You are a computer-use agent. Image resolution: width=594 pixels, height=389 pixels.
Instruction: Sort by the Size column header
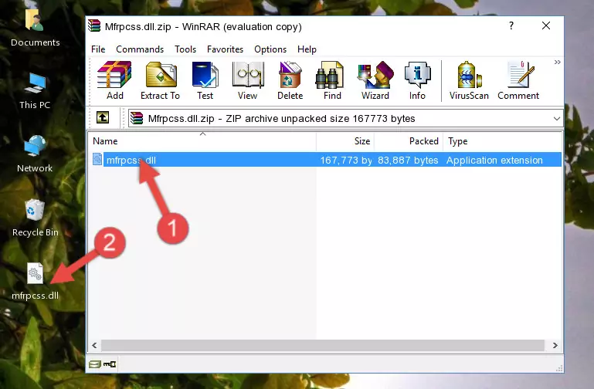click(345, 141)
